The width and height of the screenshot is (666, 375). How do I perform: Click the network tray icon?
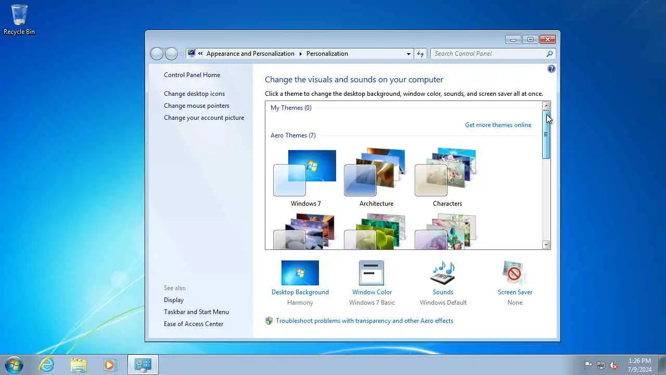pyautogui.click(x=601, y=365)
